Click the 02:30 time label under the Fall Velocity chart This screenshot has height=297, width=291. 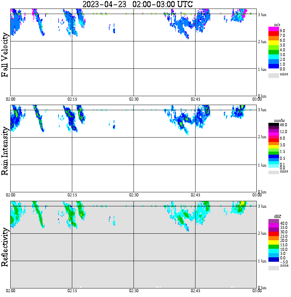pyautogui.click(x=134, y=99)
